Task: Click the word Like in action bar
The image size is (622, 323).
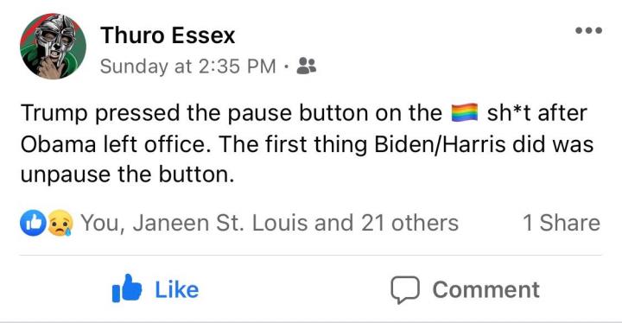Action: 177,289
